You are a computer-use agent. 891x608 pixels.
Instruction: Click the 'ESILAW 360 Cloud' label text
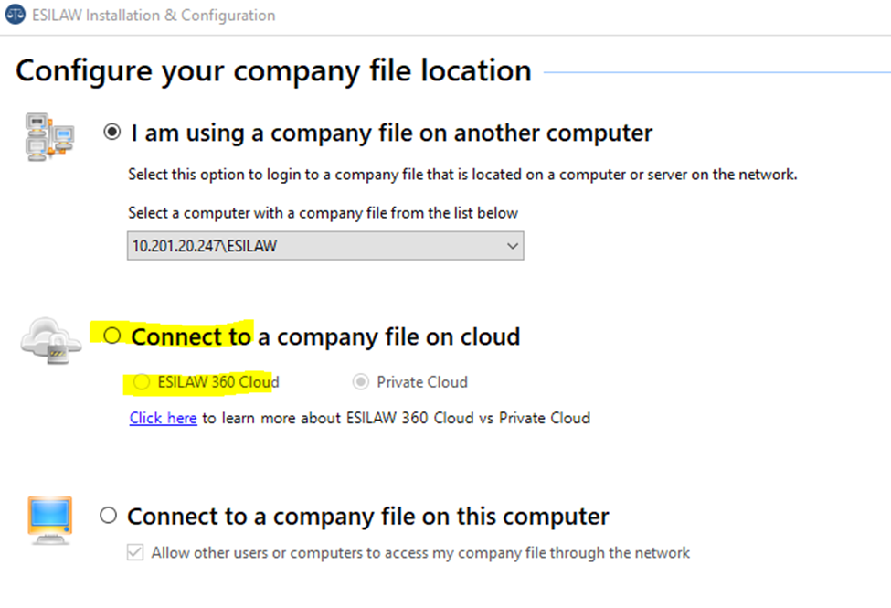[x=218, y=381]
